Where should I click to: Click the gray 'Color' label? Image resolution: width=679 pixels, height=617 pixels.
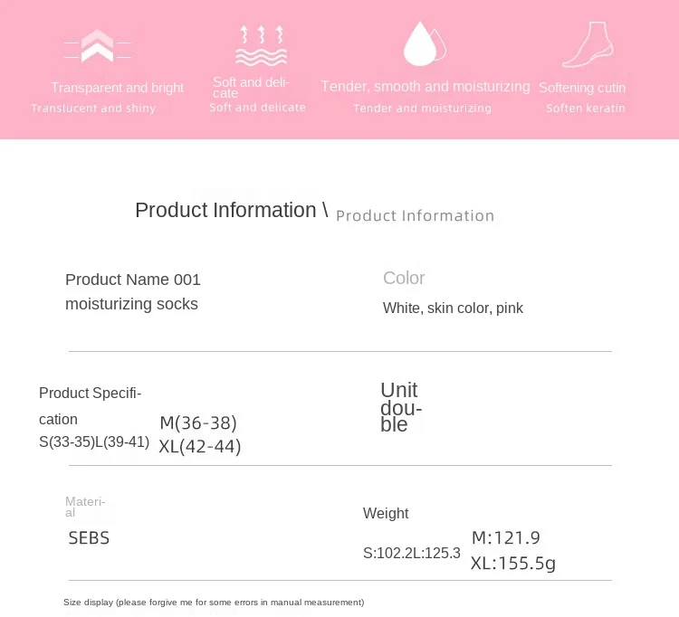pyautogui.click(x=404, y=279)
